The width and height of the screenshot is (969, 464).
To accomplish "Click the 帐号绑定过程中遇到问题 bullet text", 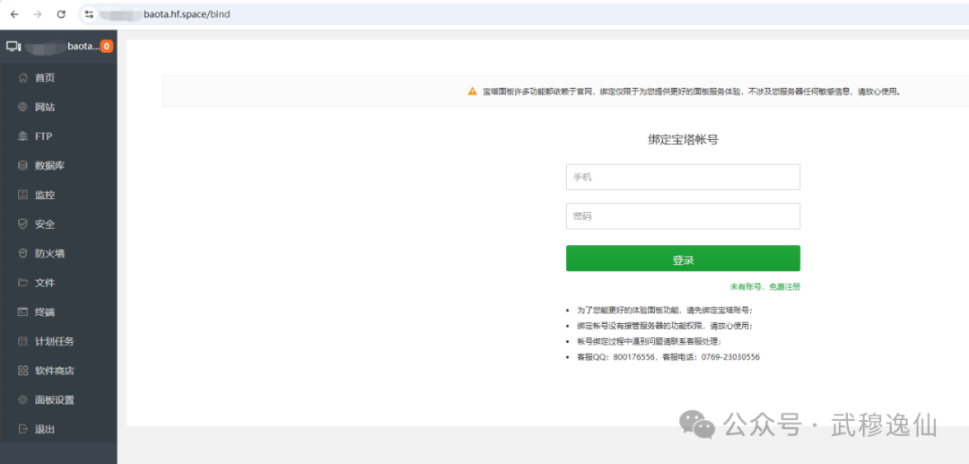I will pos(649,342).
